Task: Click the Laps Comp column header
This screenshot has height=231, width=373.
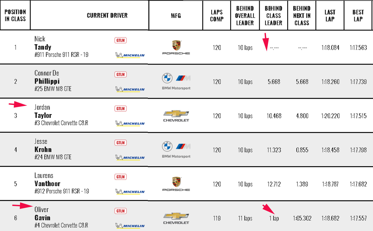Action: click(217, 16)
